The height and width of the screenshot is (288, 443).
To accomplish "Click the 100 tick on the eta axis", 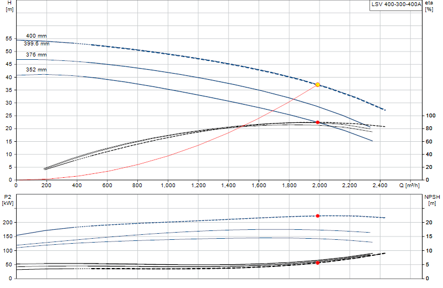I will 431,116.
